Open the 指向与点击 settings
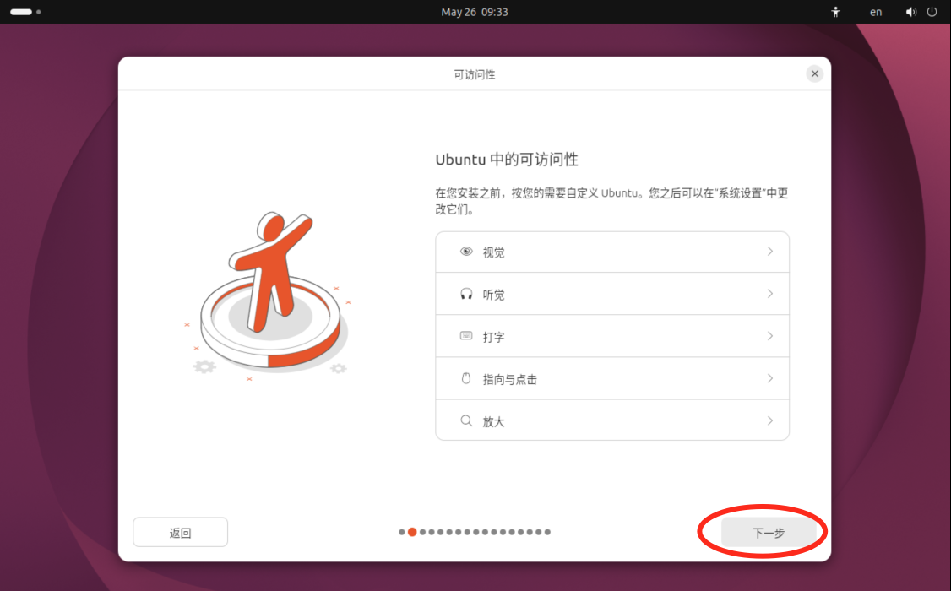The image size is (951, 591). pyautogui.click(x=612, y=378)
